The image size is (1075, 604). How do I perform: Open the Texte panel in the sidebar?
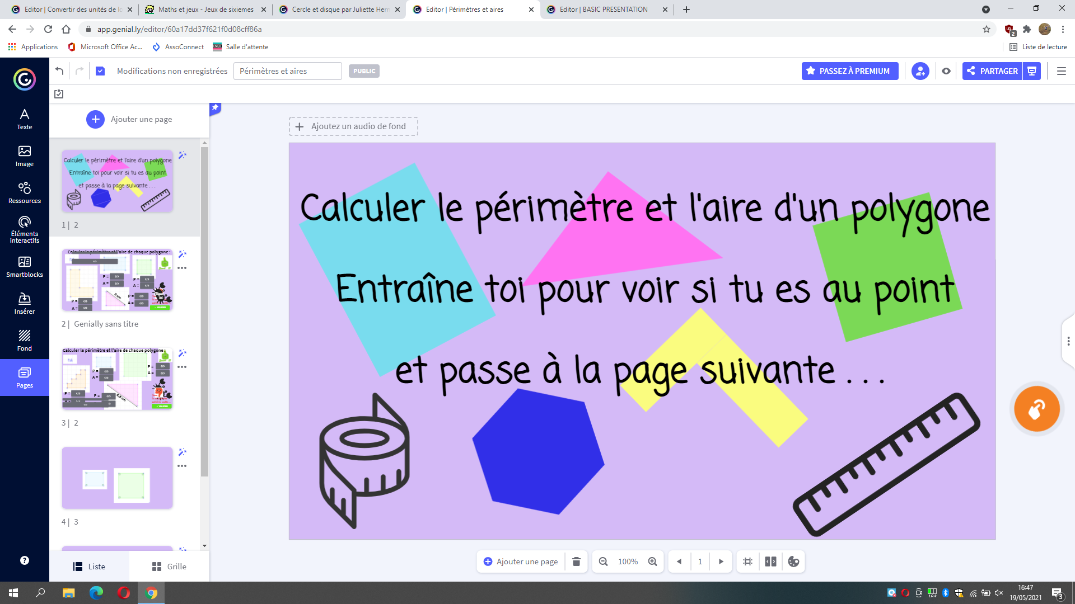pyautogui.click(x=24, y=119)
